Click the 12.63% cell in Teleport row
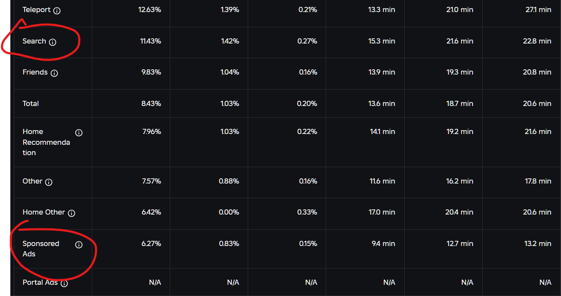The height and width of the screenshot is (296, 561). pos(150,10)
